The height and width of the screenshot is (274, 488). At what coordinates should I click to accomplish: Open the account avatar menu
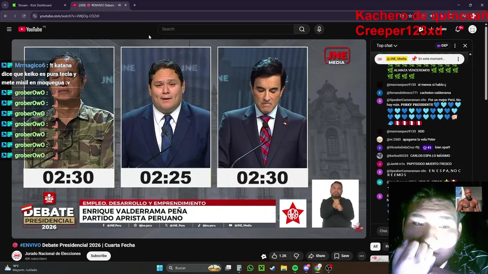(472, 29)
